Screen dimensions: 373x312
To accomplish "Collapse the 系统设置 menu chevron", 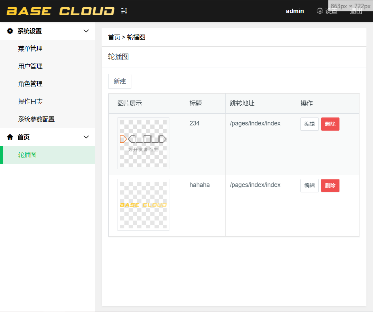I will pyautogui.click(x=86, y=31).
